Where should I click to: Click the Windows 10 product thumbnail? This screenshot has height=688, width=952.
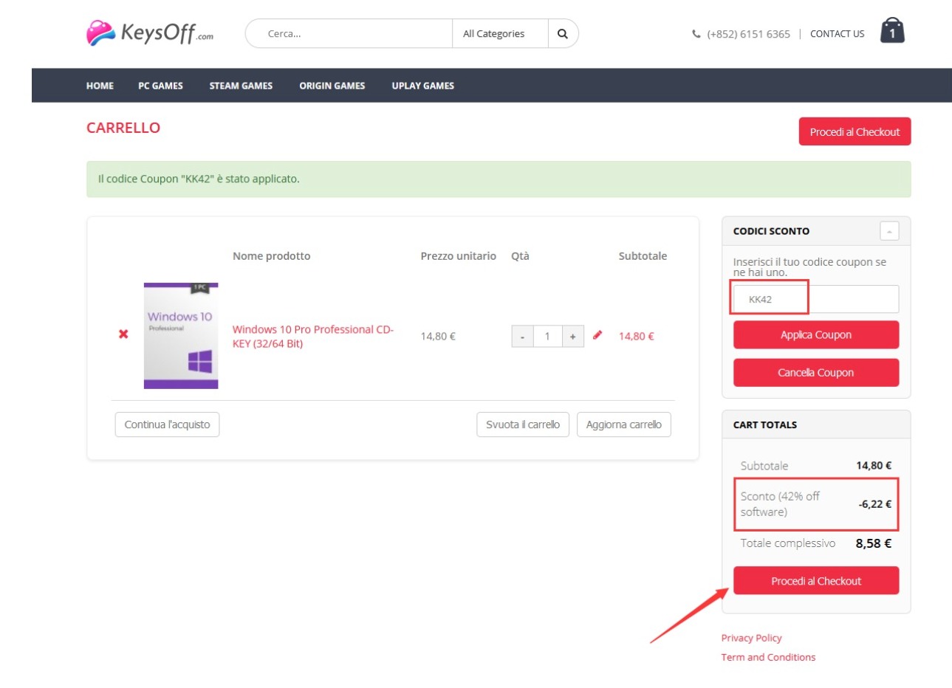(x=181, y=336)
